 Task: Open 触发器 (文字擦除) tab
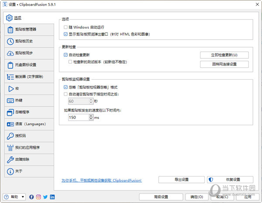pos(29,77)
